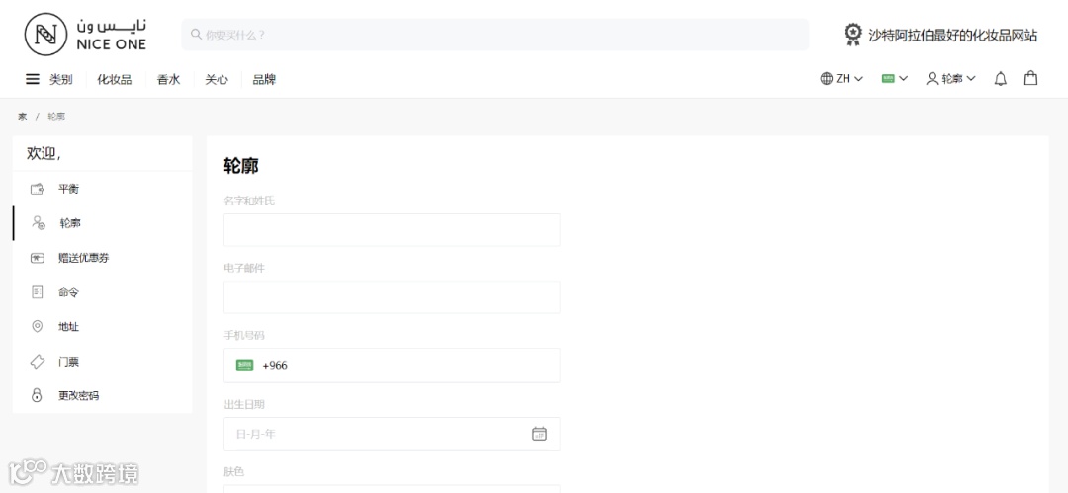Screen dimensions: 1068x493
Task: Open the hamburger 类别 menu icon
Action: point(33,79)
